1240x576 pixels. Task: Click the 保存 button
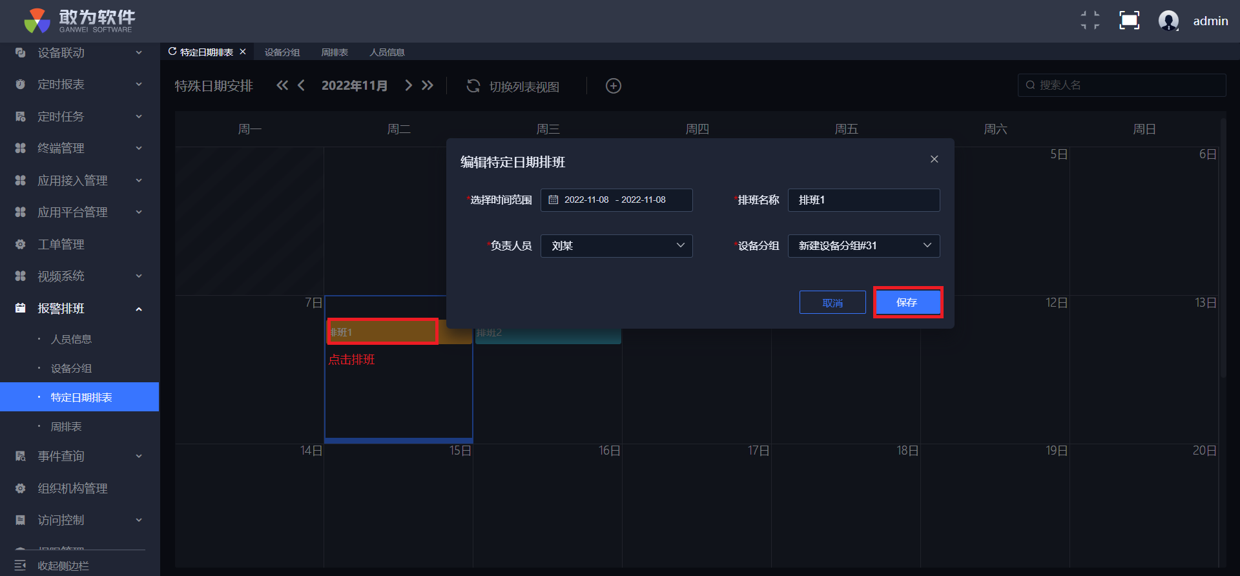pyautogui.click(x=907, y=302)
